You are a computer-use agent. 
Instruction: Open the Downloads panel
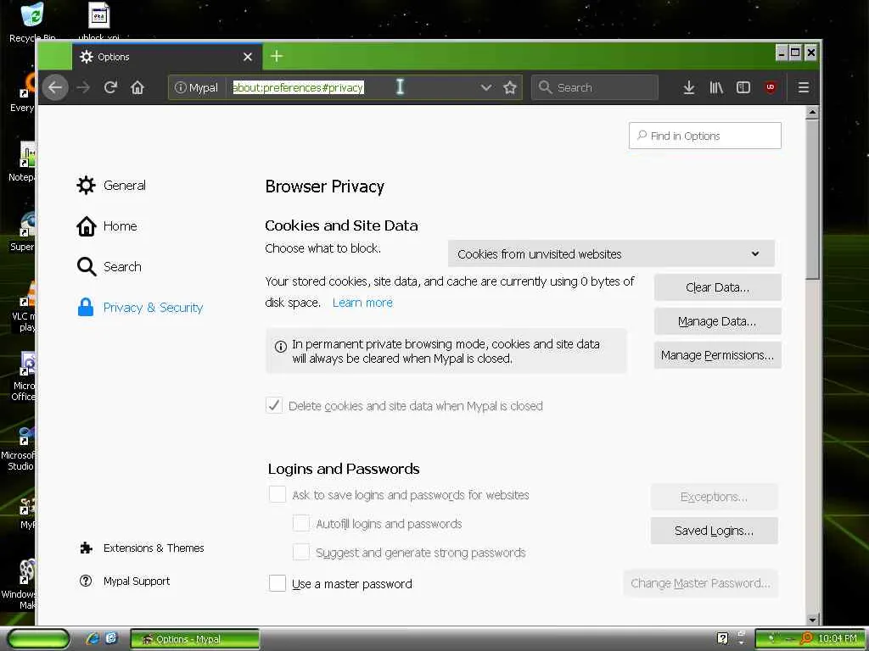pos(689,87)
